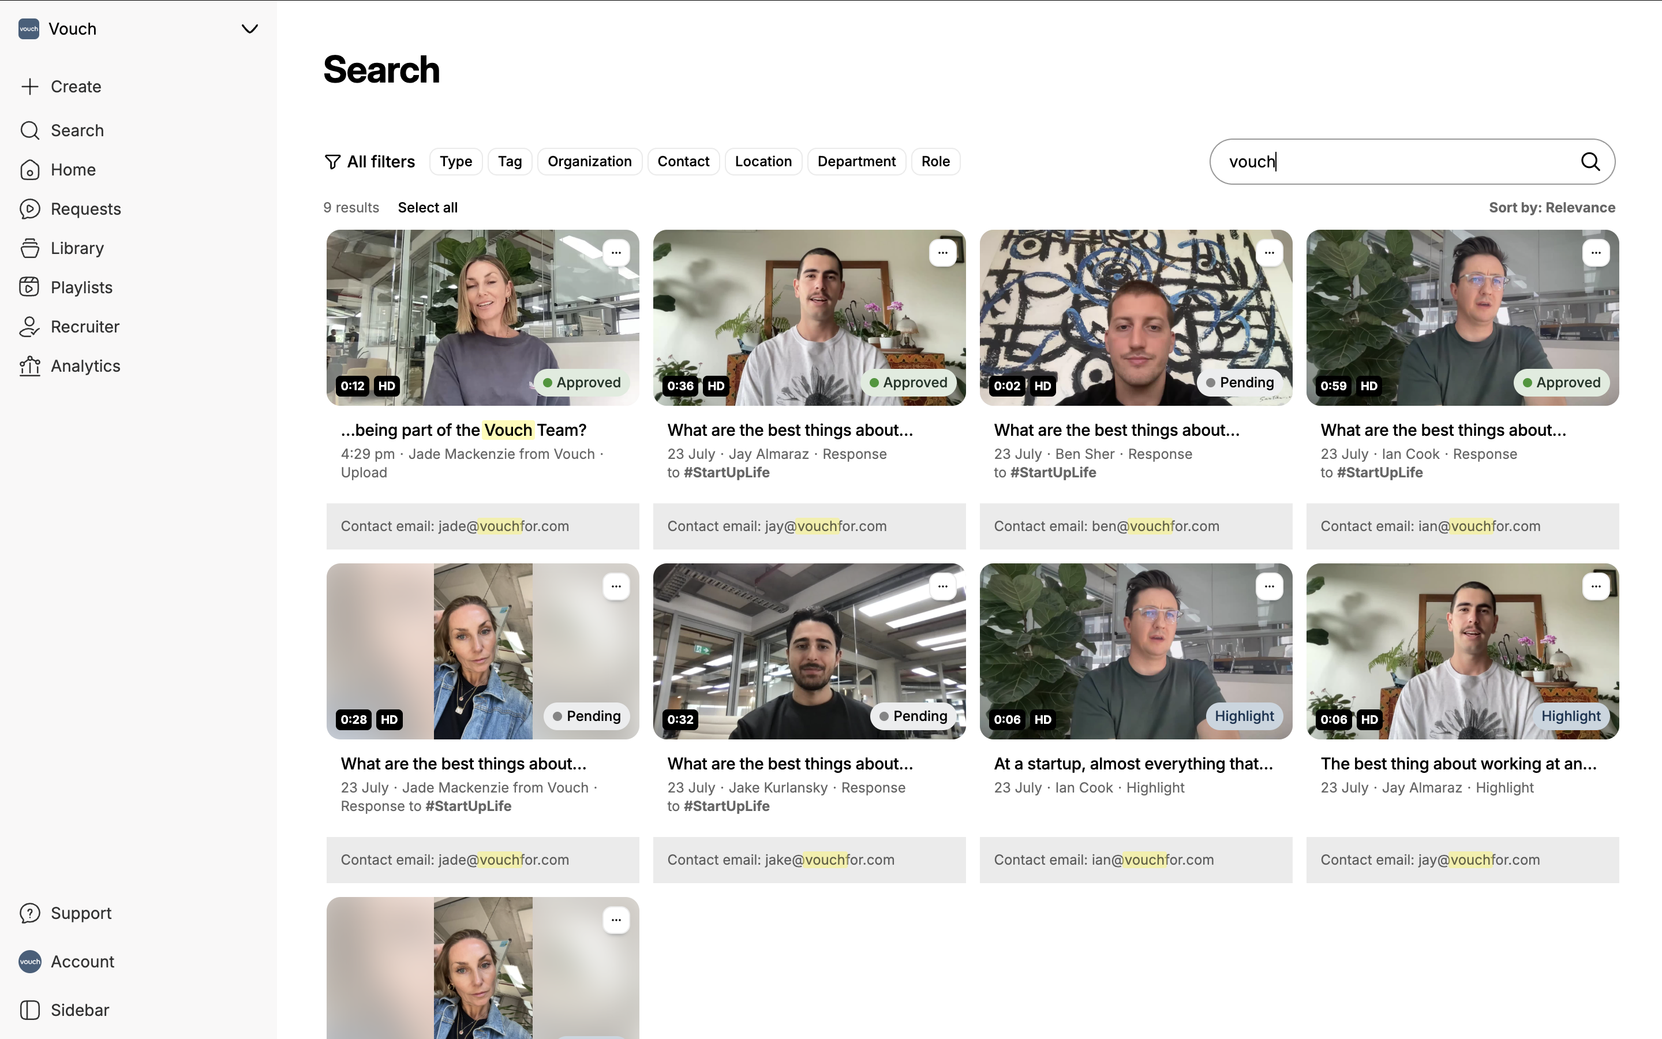Open All filters funnel button

click(369, 162)
